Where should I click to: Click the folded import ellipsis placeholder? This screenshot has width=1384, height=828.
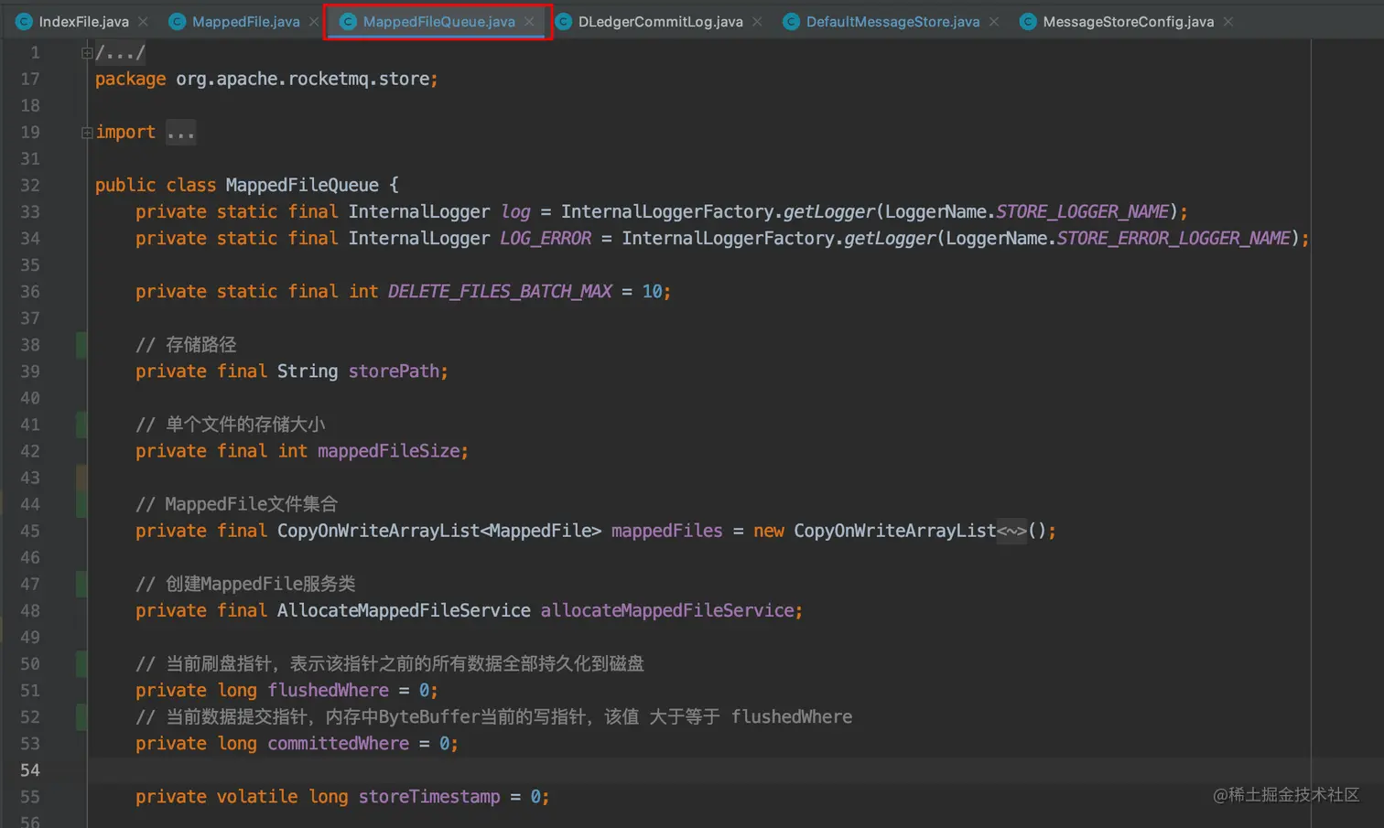(x=180, y=133)
